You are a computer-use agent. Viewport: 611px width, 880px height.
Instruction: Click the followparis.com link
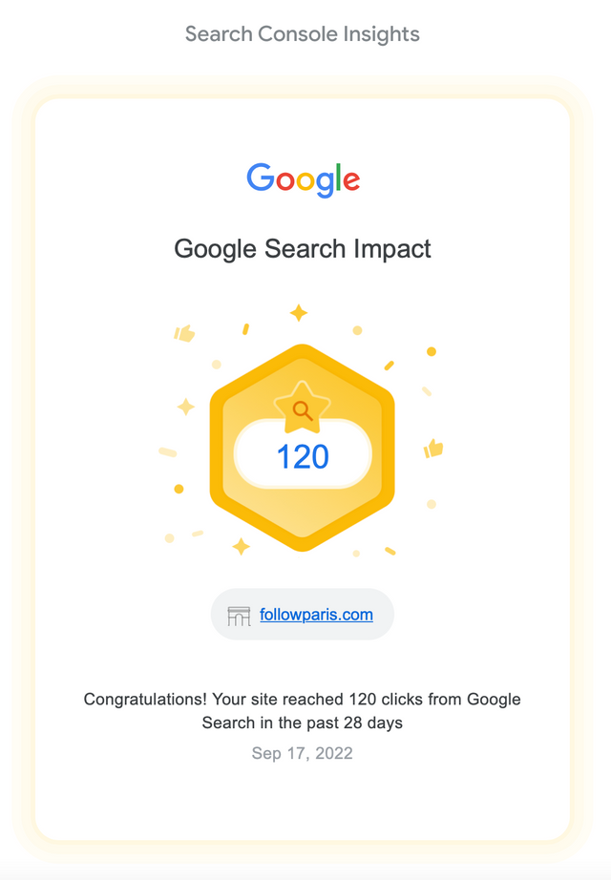coord(316,615)
